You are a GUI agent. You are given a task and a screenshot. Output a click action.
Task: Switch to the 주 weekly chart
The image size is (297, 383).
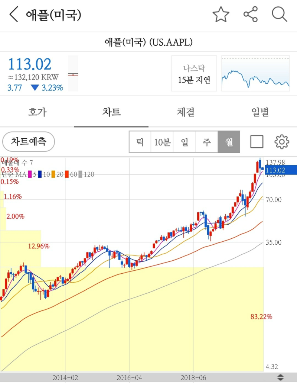pyautogui.click(x=206, y=142)
